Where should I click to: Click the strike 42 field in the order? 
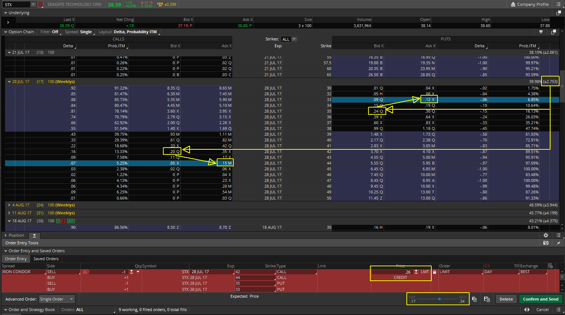click(255, 272)
